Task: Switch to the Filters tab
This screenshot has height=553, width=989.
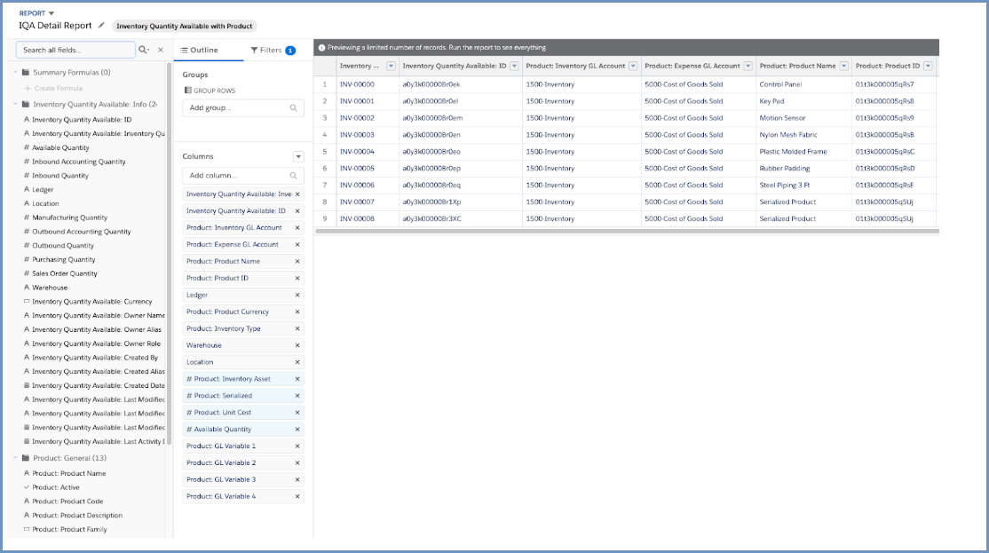Action: point(273,51)
